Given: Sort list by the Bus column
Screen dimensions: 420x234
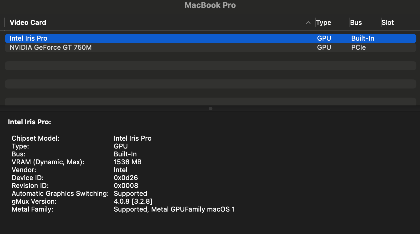Looking at the screenshot, I should coord(356,23).
